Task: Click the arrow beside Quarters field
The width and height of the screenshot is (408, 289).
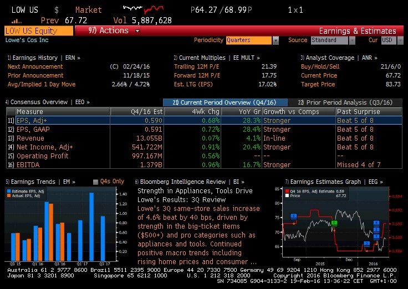Action: point(276,40)
